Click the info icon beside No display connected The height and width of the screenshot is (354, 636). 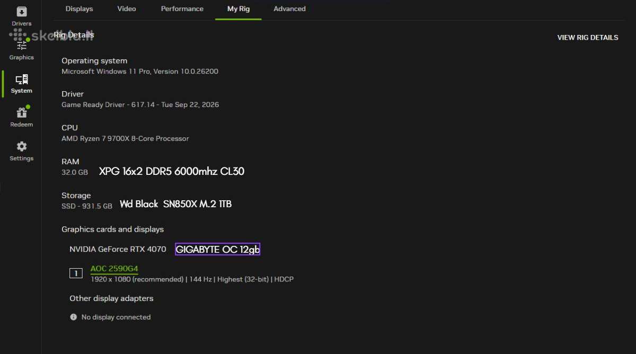click(x=73, y=317)
